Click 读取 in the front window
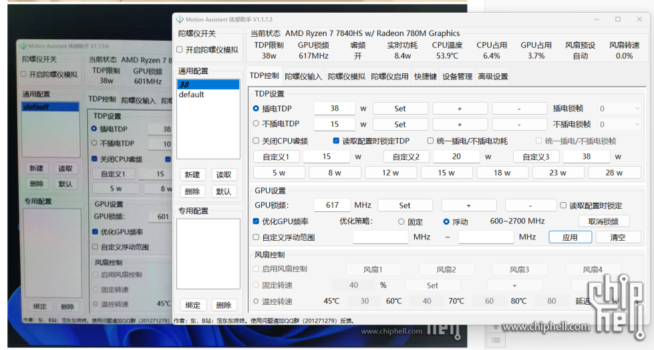This screenshot has height=350, width=654. (x=224, y=175)
